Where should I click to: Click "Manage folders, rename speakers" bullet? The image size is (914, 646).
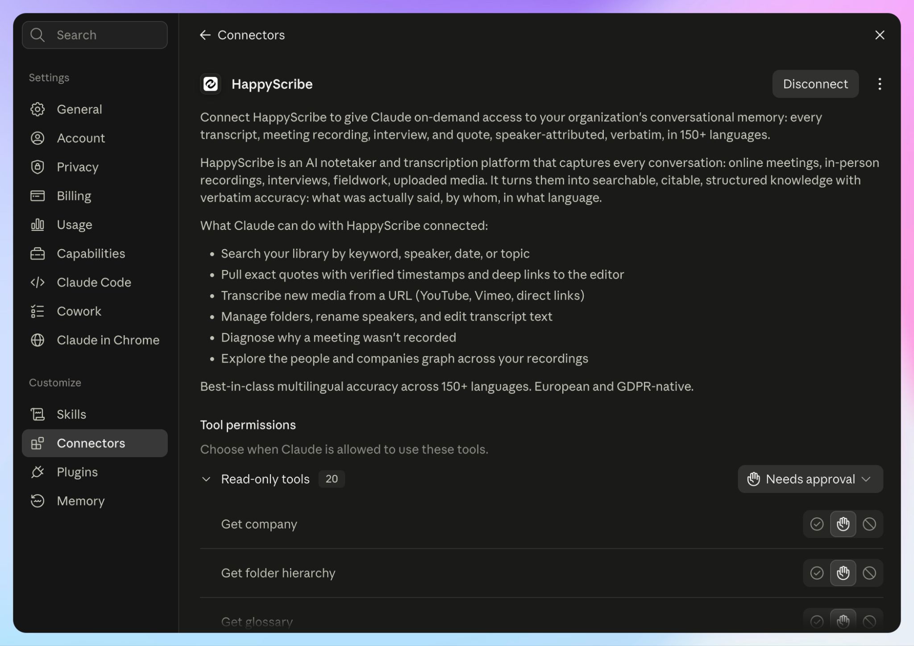[x=386, y=317]
